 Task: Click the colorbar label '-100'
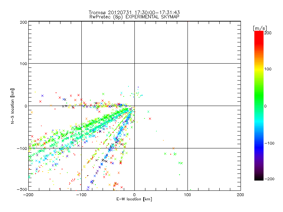tap(269, 143)
